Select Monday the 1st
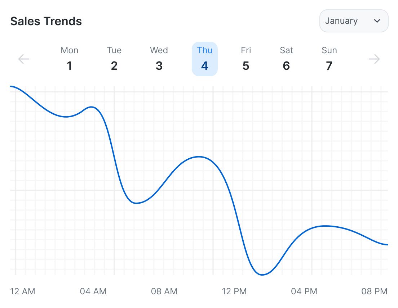The image size is (398, 308). (69, 59)
